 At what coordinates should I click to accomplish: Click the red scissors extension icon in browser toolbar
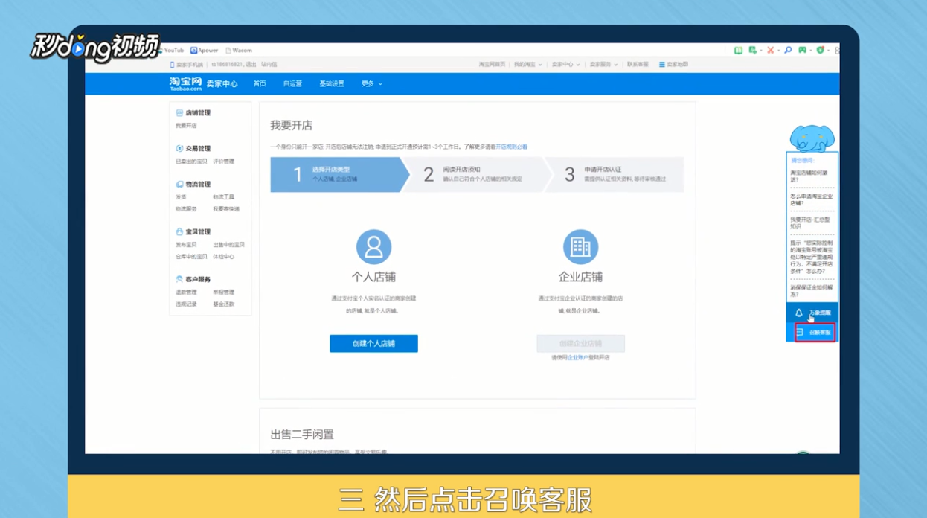tap(770, 51)
